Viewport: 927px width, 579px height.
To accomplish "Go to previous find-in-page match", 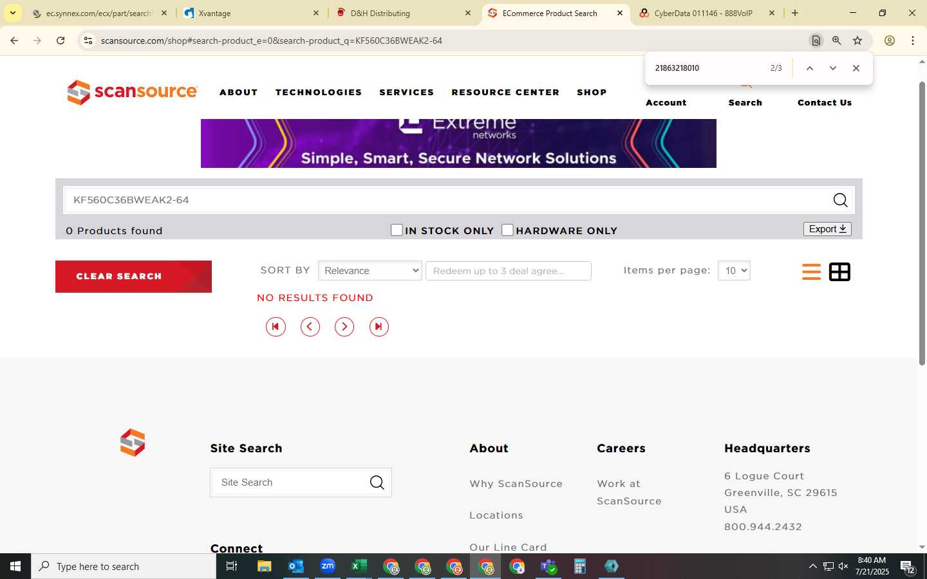I will pyautogui.click(x=810, y=68).
